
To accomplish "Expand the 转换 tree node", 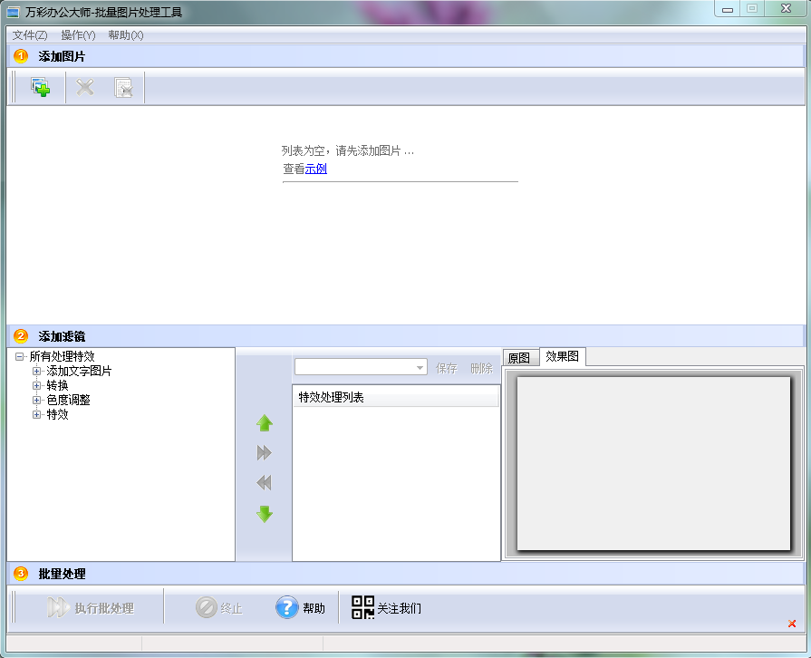I will (x=37, y=386).
